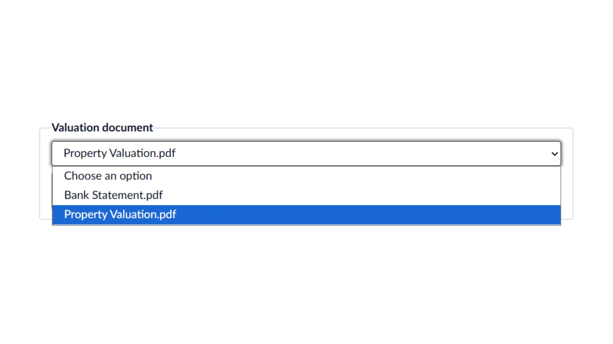Toggle the down-arrow of the select field
Viewport: 613px width, 344px height.
pos(554,154)
